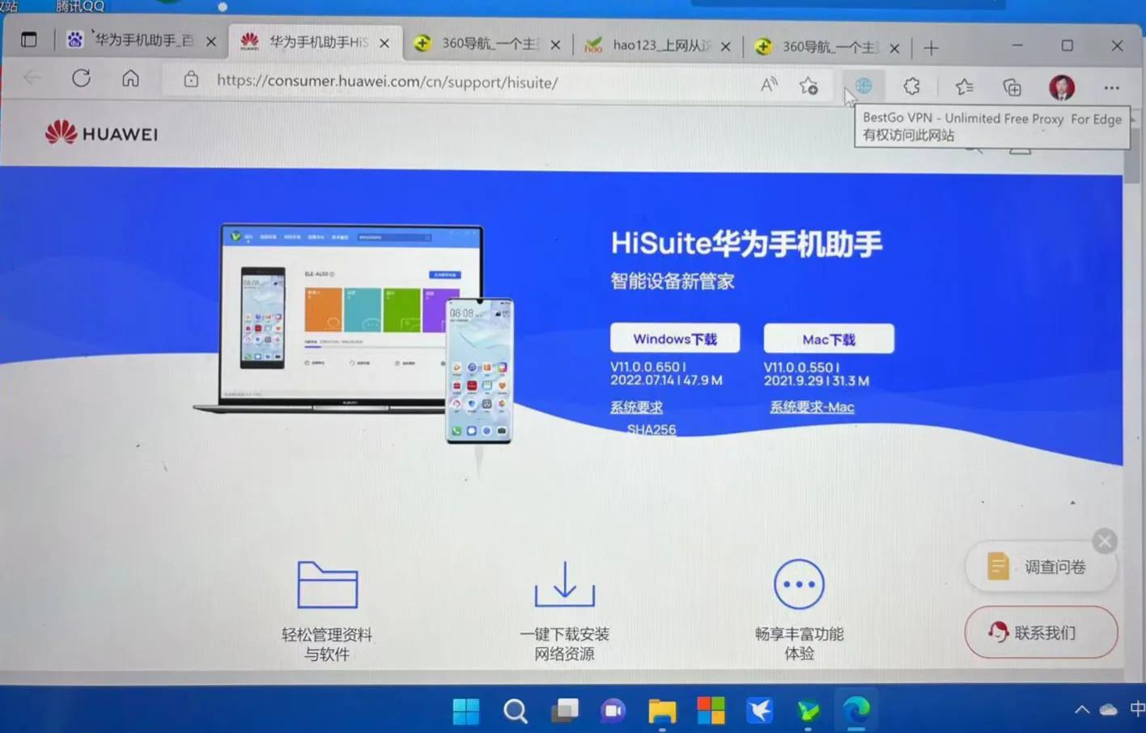
Task: Click the browser profile avatar
Action: pos(1061,87)
